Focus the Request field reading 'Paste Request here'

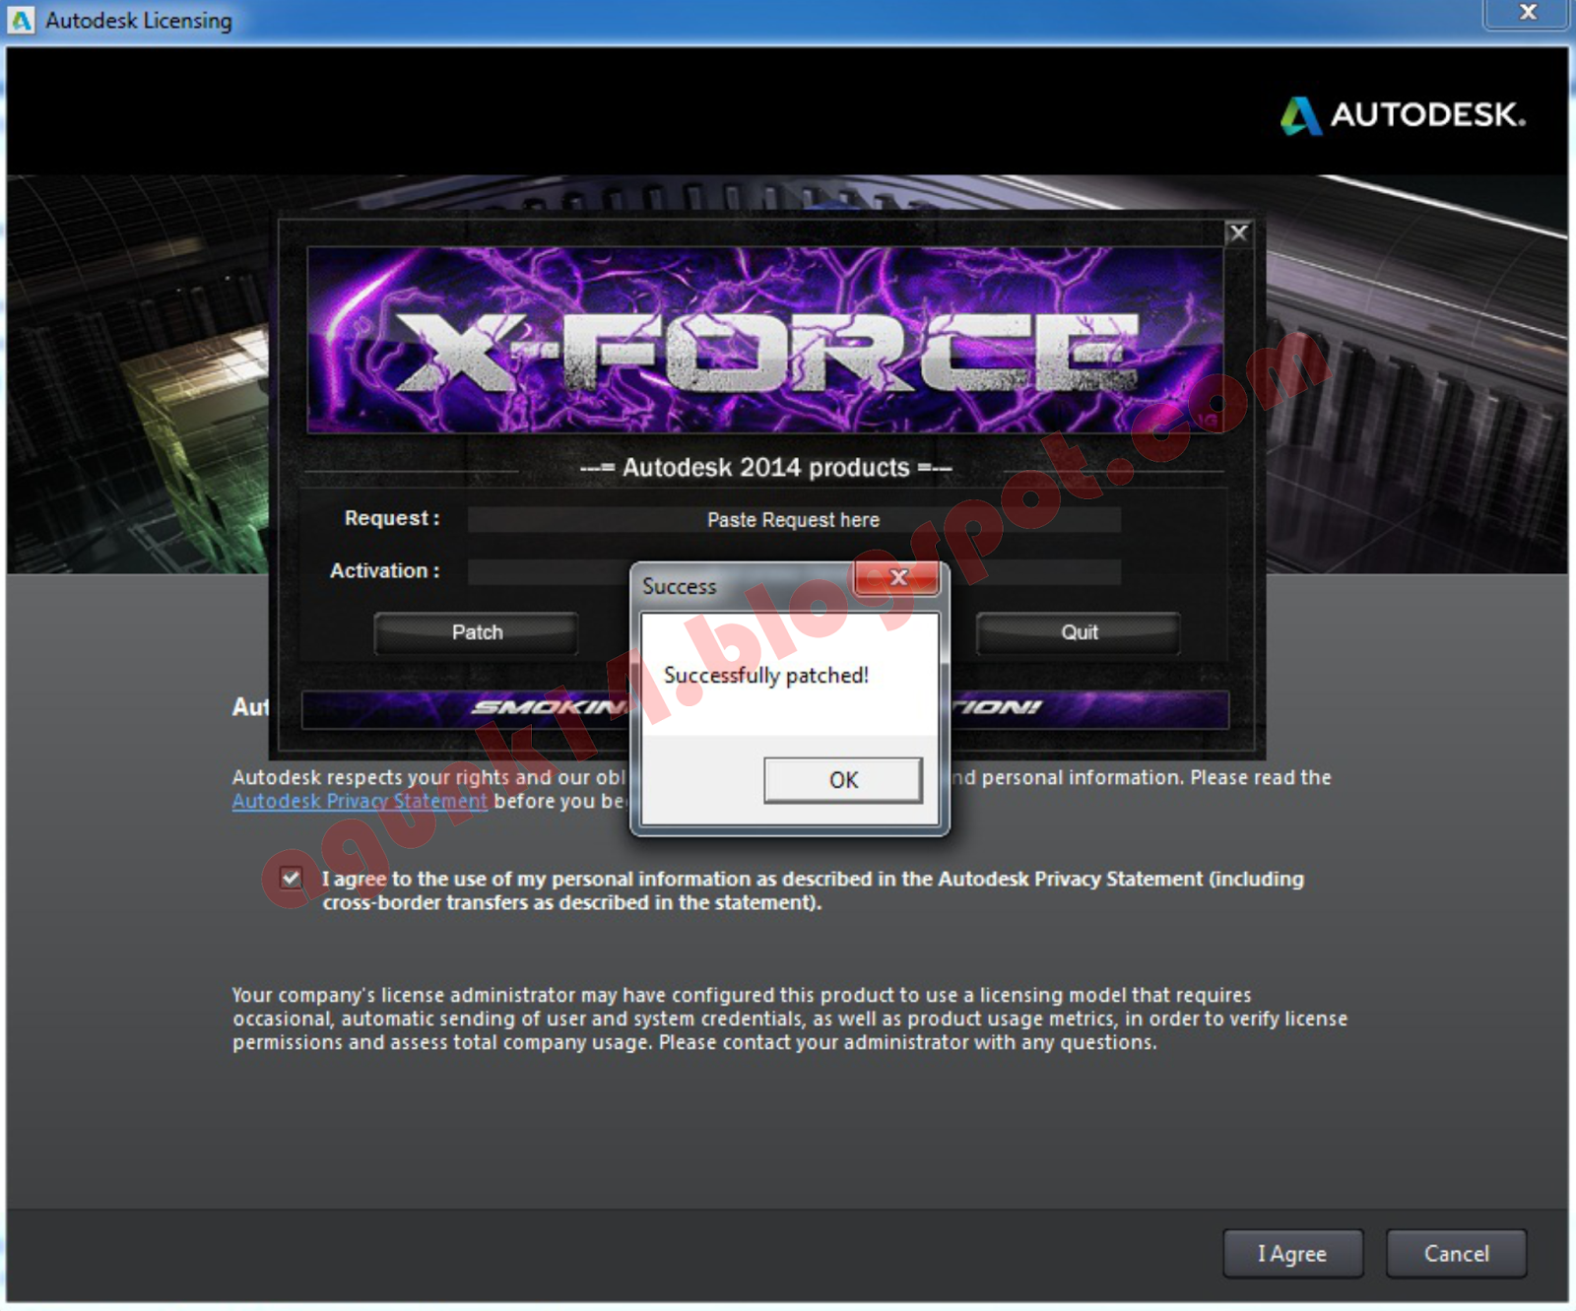(x=794, y=520)
